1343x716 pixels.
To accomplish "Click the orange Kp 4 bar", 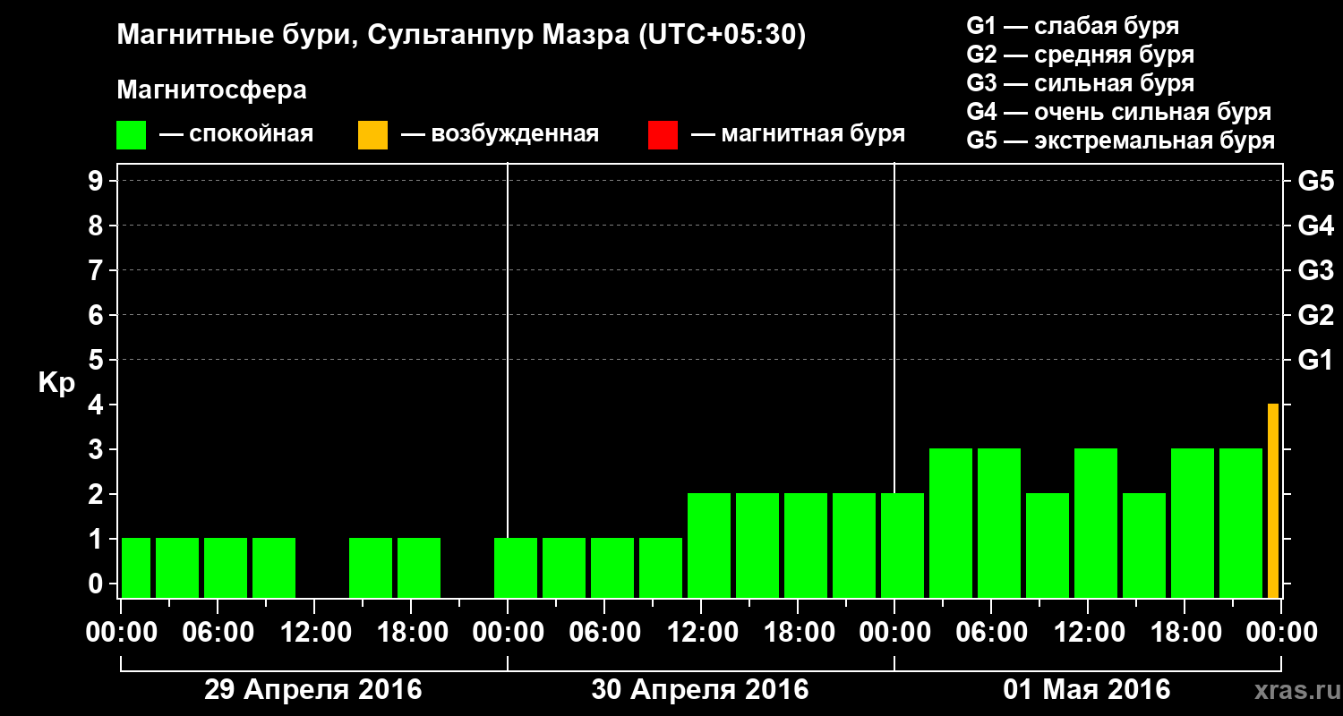I will pyautogui.click(x=1273, y=500).
